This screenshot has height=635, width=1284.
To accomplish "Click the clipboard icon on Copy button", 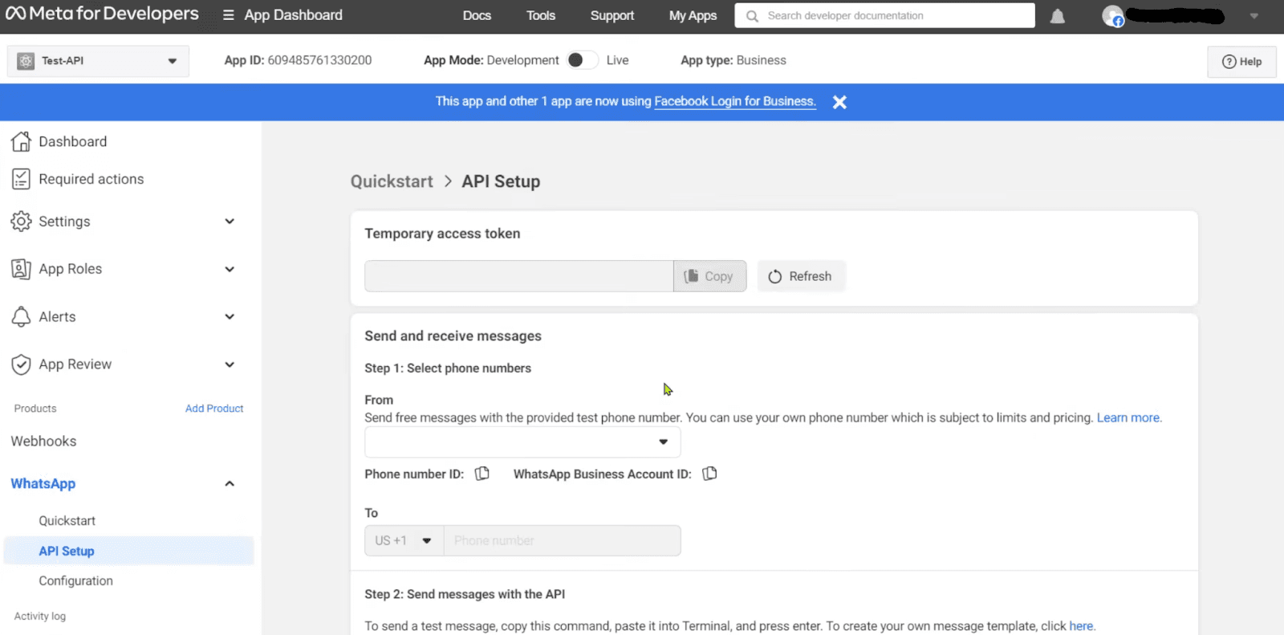I will [x=691, y=276].
